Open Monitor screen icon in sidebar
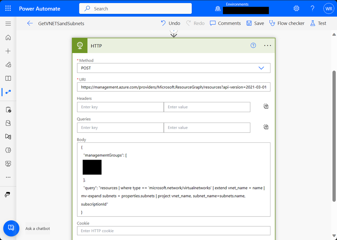 click(x=8, y=164)
